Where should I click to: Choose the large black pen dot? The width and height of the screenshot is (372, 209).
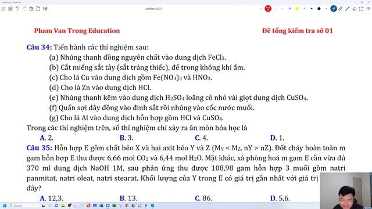(319, 9)
